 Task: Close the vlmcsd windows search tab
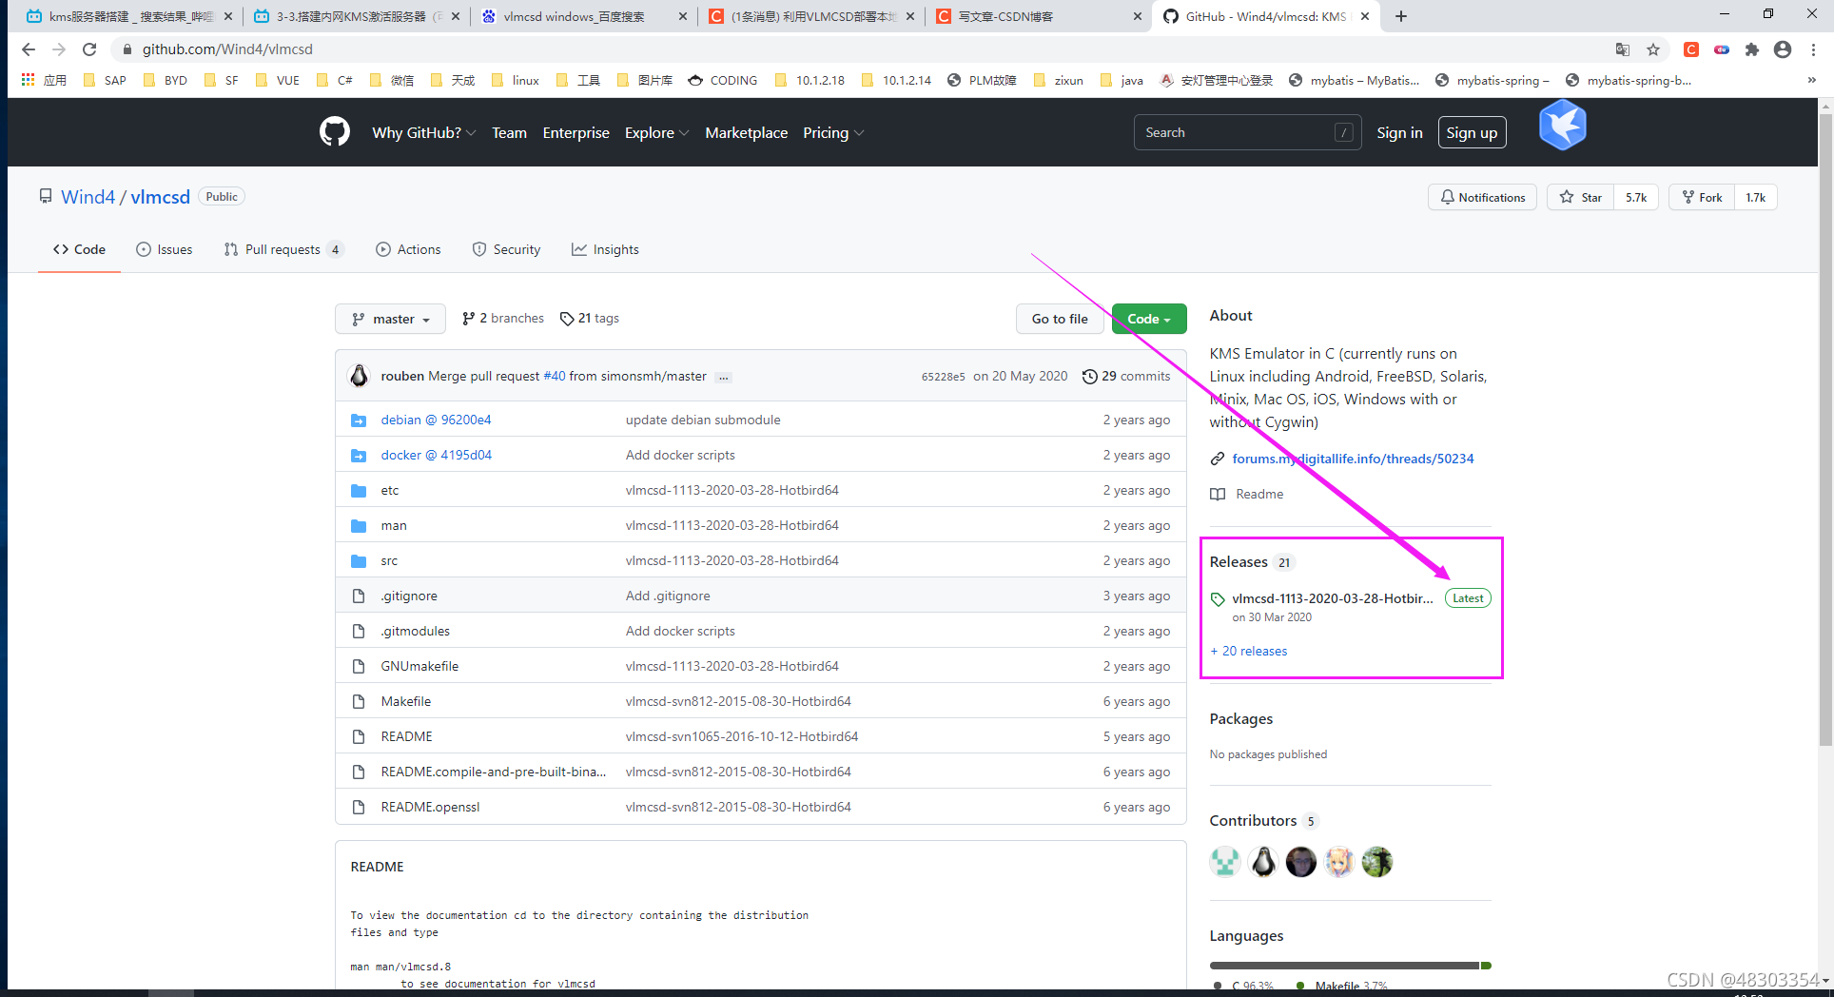[683, 16]
